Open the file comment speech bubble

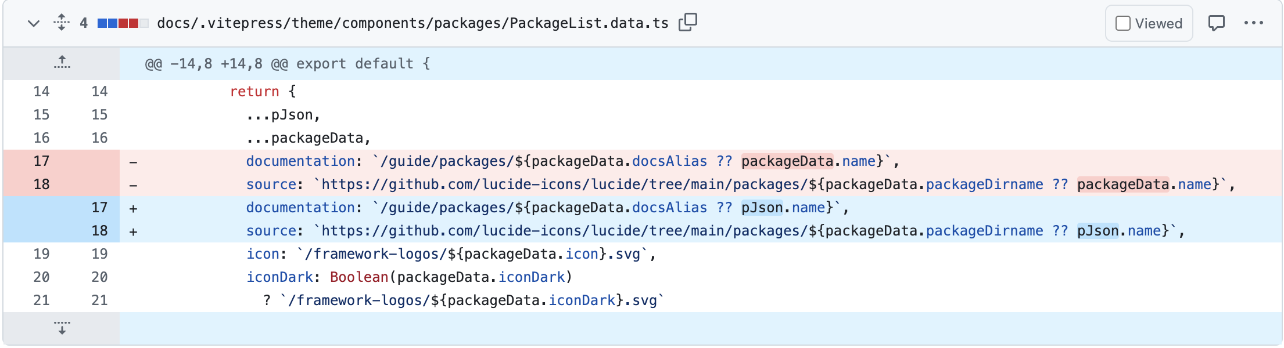(1216, 23)
